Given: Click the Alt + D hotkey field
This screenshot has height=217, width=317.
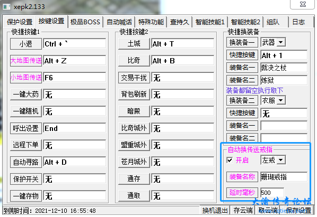Looking at the screenshot, I should [75, 162].
